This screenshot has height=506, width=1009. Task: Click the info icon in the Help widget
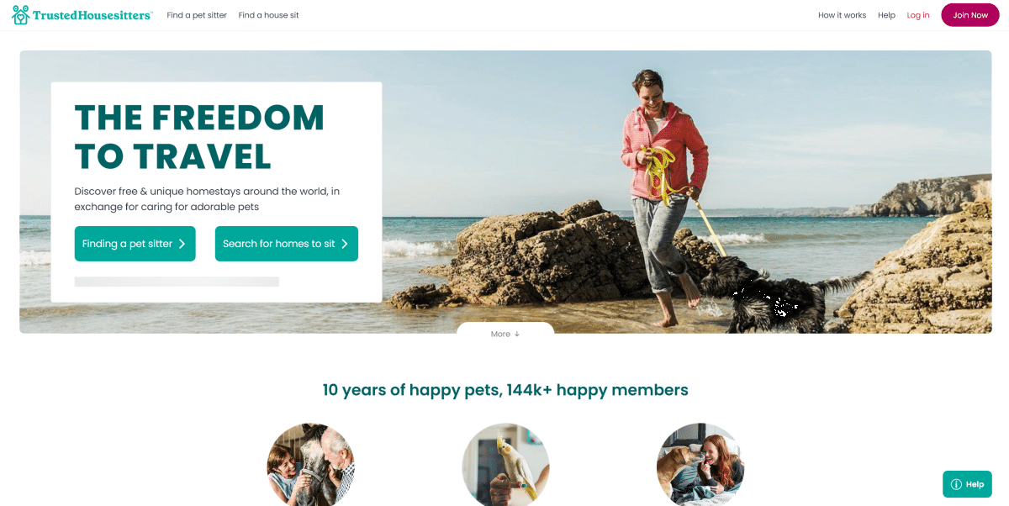click(956, 484)
